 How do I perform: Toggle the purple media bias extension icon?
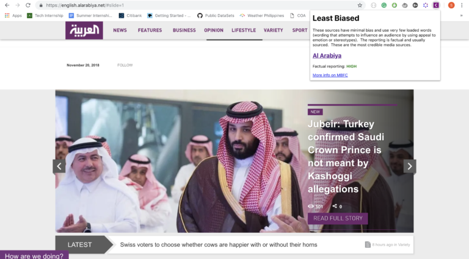[436, 5]
